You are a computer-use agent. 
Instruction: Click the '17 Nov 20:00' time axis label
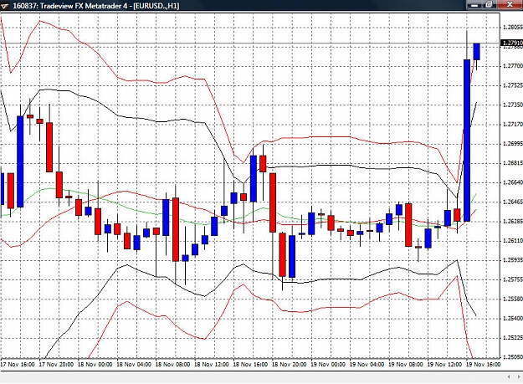[x=56, y=364]
